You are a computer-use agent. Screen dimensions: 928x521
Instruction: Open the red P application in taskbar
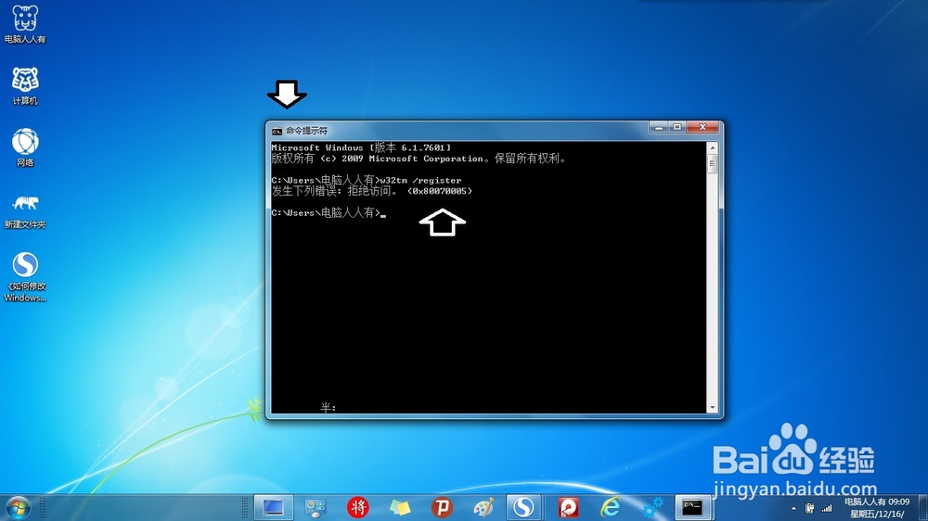click(x=442, y=507)
